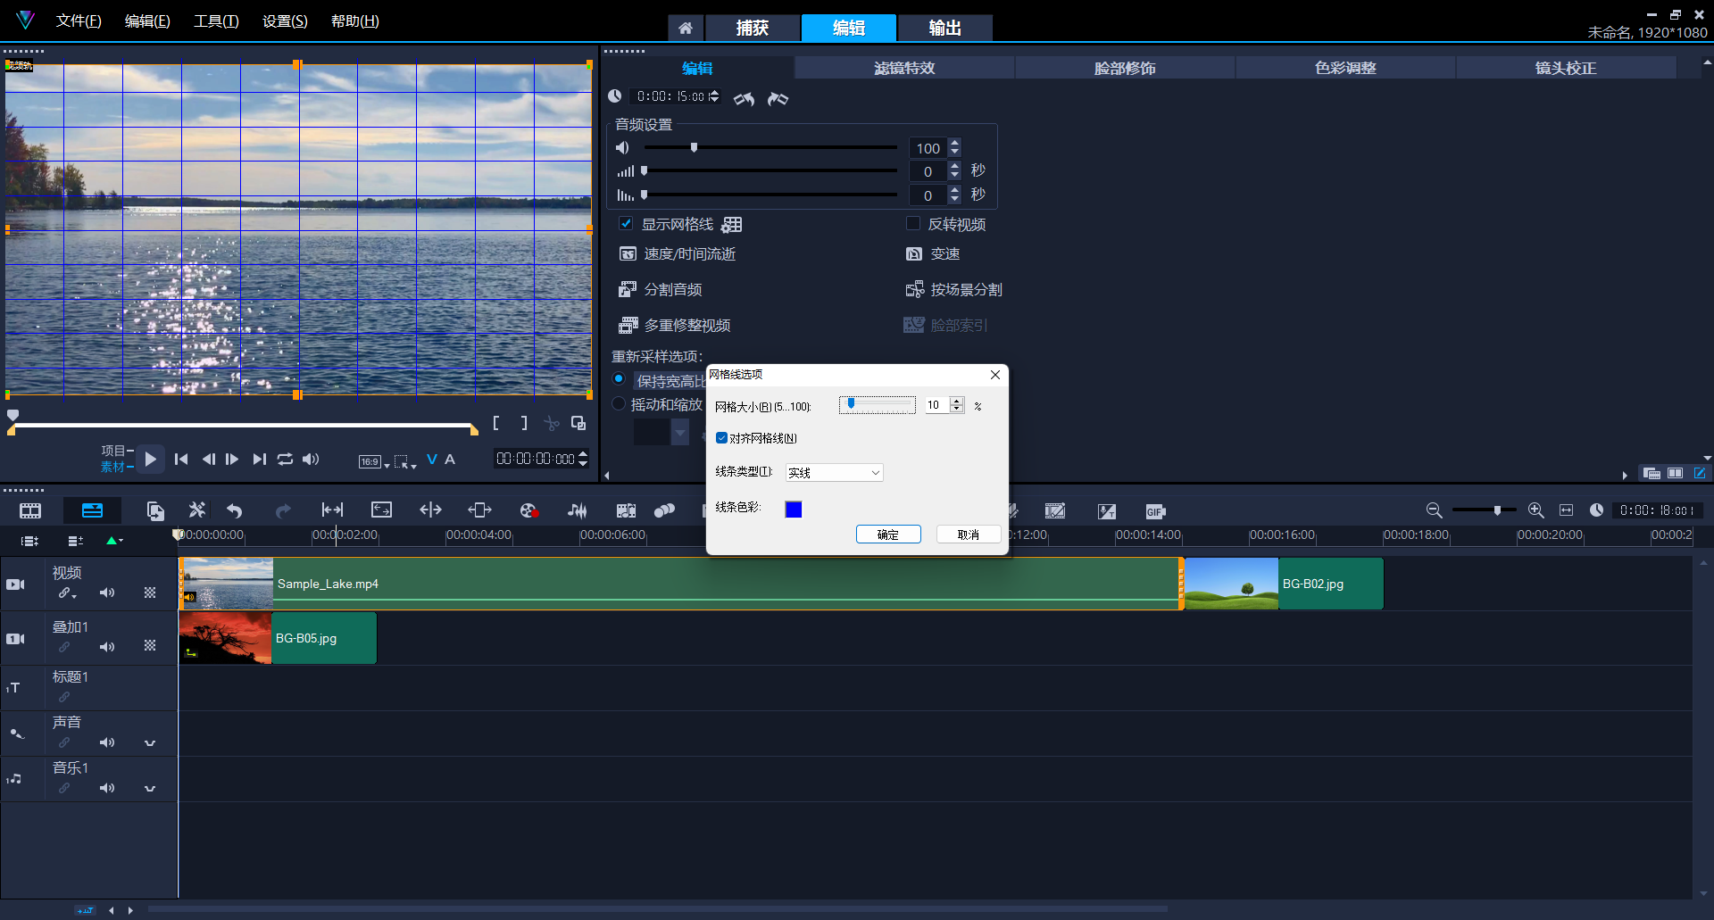Image resolution: width=1714 pixels, height=920 pixels.
Task: Rotate clip right icon
Action: [x=778, y=99]
